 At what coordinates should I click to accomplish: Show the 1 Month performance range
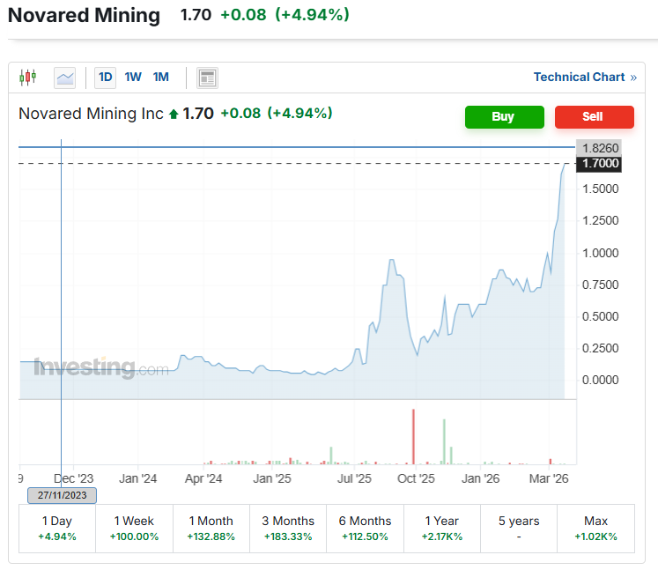coord(211,528)
